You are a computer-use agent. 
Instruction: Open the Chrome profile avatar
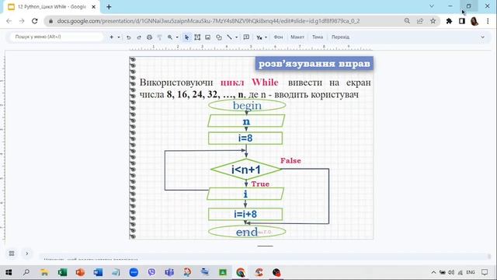point(474,21)
